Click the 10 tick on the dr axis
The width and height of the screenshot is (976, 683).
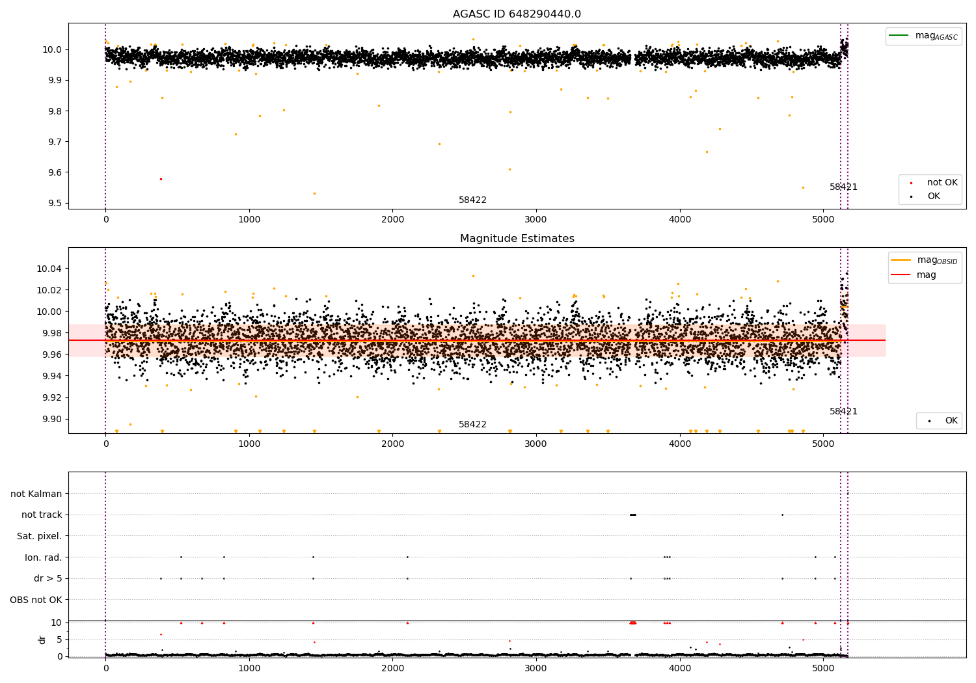click(57, 623)
